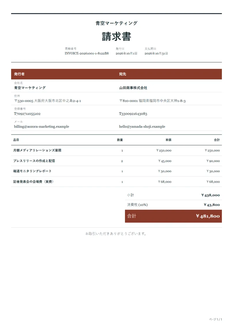Click the 請求書 document title

pos(116,36)
